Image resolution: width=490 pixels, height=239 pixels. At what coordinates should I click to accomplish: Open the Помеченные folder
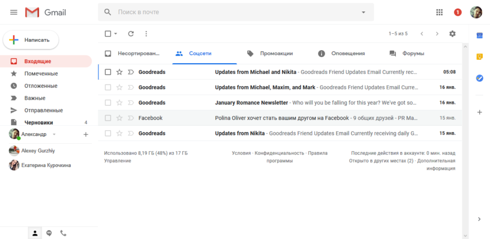pyautogui.click(x=46, y=73)
